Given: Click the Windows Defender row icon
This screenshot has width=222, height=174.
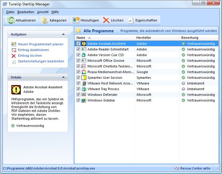Looking at the screenshot, I should (x=84, y=95).
